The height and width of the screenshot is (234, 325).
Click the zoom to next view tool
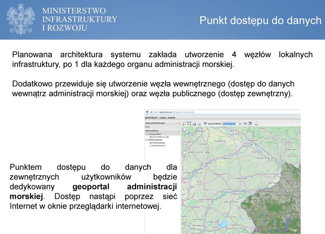click(x=199, y=124)
